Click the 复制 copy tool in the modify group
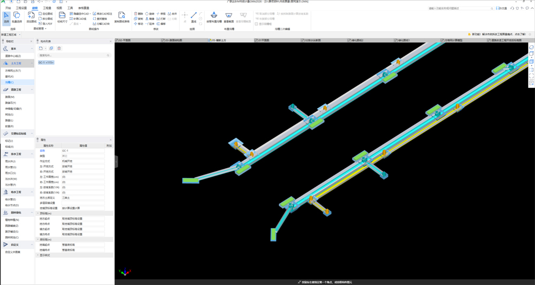 pos(139,19)
